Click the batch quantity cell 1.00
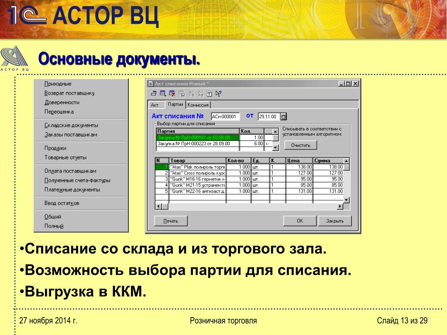Screen dimensions: 447x335 252,137
